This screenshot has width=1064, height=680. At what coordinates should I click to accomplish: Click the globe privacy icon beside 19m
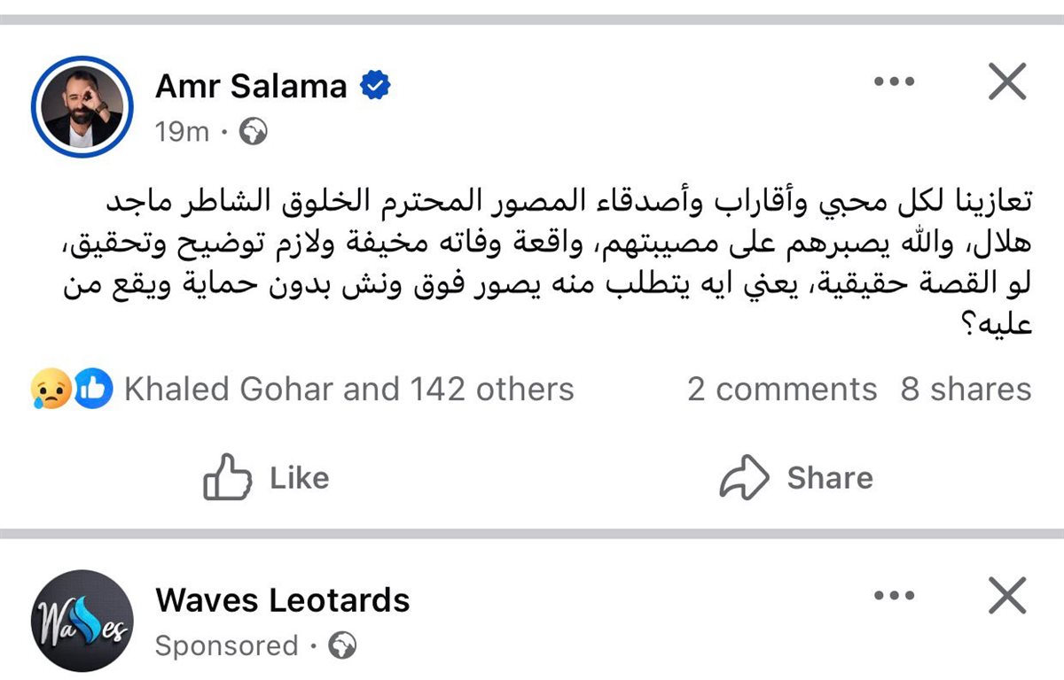click(254, 133)
